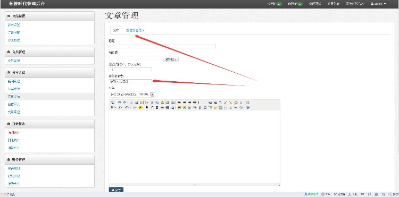Click the 今日IP counter in the top bar
This screenshot has height=197, width=399.
(275, 4)
